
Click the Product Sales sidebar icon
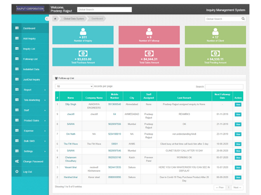(17, 120)
